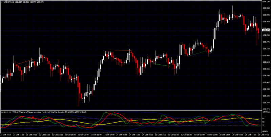Click the 108.335 price axis label

(x=266, y=96)
